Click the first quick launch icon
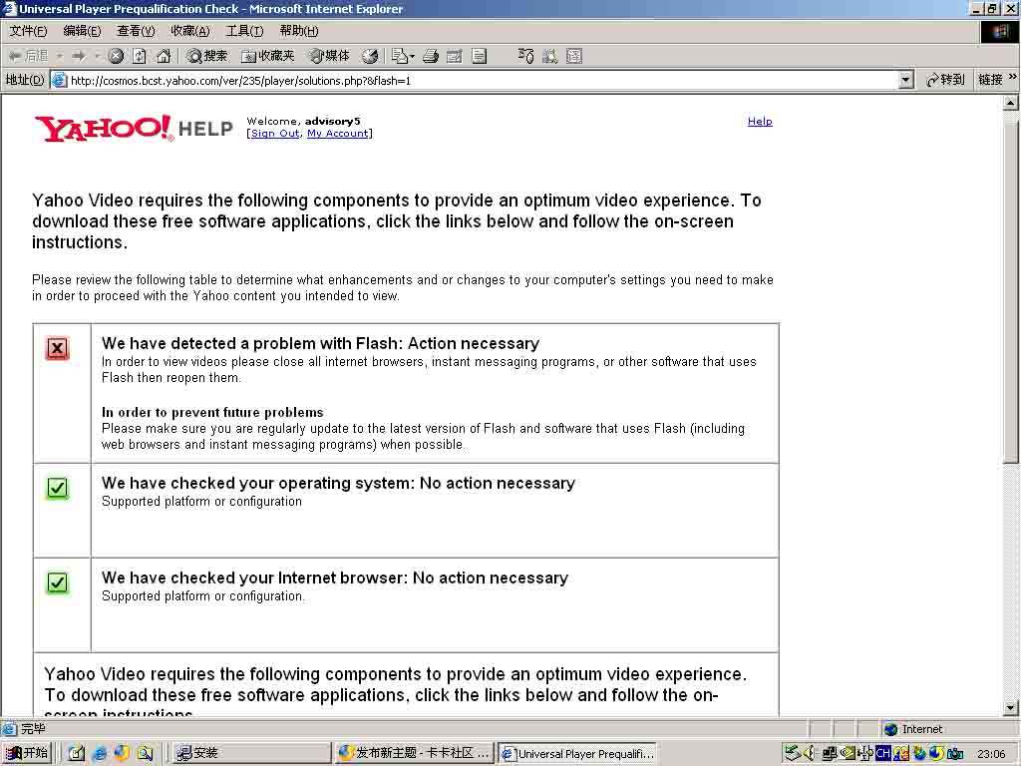1021x766 pixels. [x=76, y=754]
